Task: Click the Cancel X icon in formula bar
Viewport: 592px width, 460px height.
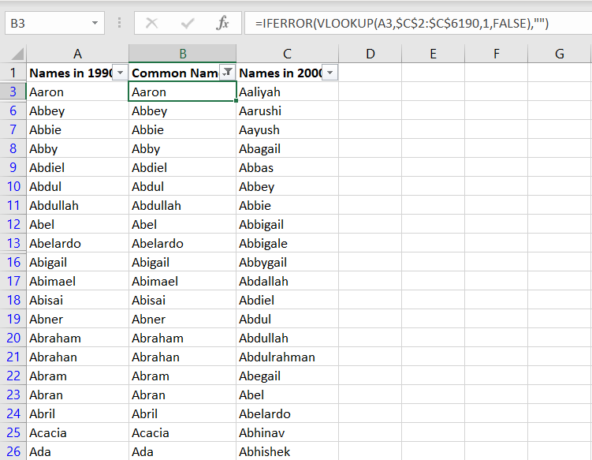Action: (152, 24)
